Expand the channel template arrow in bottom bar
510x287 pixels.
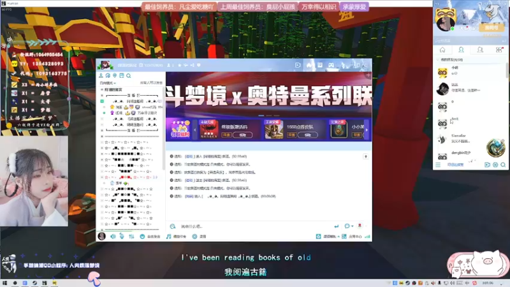[x=339, y=237]
